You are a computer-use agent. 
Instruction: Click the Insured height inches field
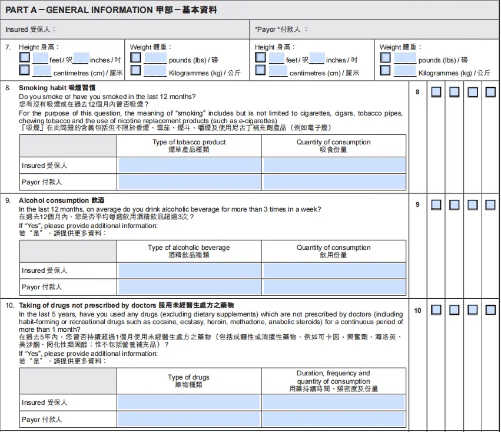pos(81,58)
